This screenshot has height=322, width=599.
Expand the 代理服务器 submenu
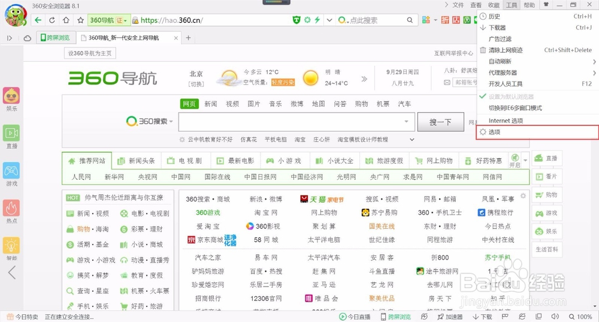538,73
